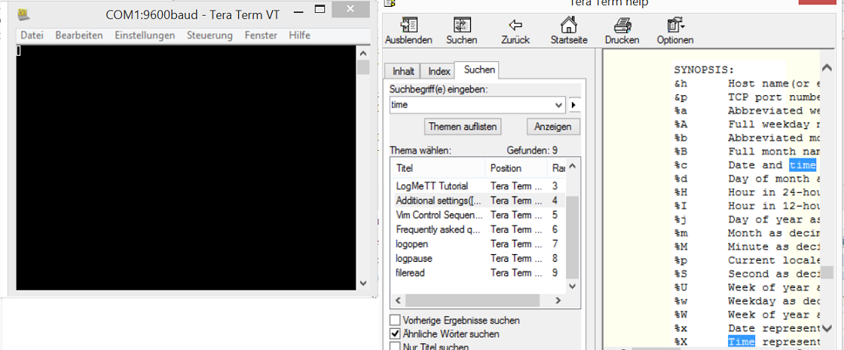Uncheck Ähnliche Wörter suchen checkbox
This screenshot has height=350, width=844.
[x=395, y=334]
